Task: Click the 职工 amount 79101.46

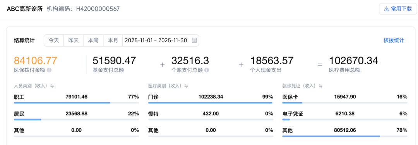Action: [76, 97]
